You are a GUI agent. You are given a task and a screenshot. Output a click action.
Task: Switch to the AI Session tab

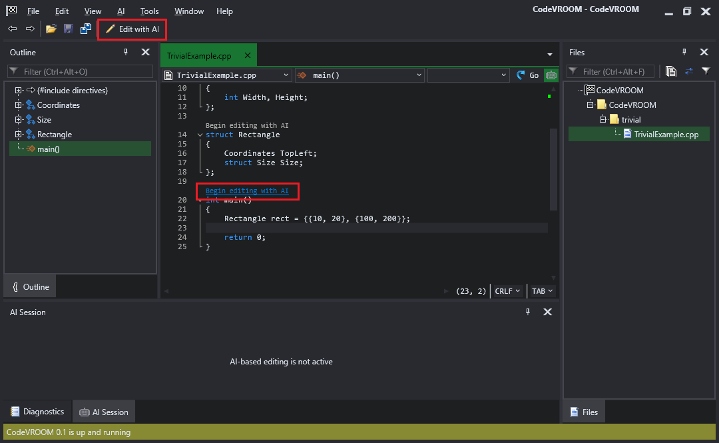tap(104, 412)
